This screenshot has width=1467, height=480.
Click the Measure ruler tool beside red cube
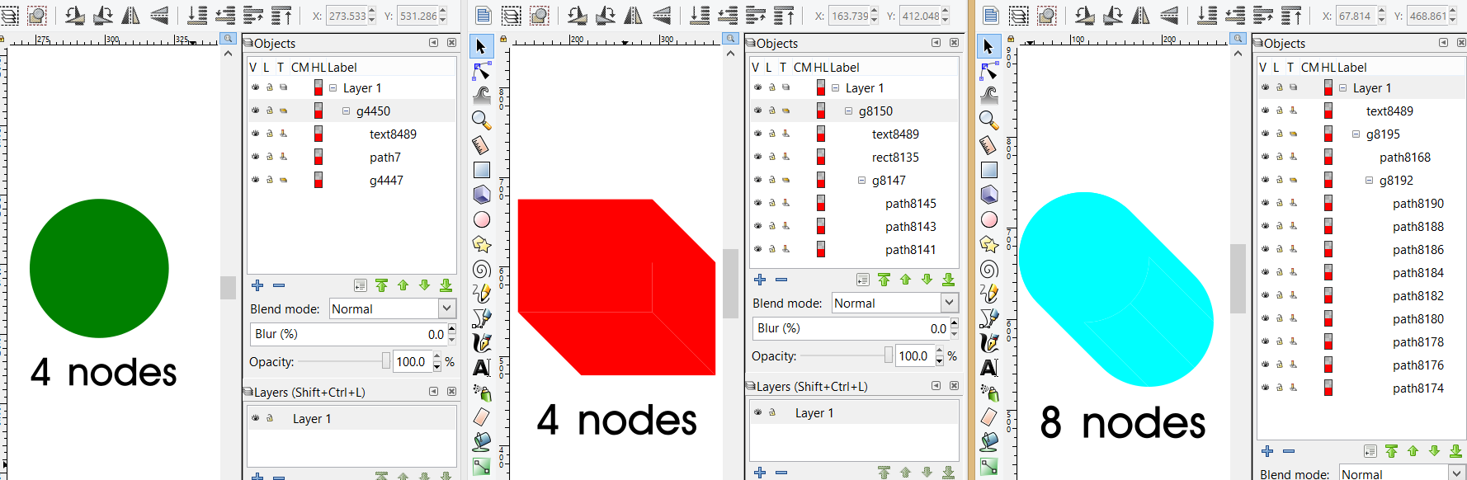tap(482, 145)
